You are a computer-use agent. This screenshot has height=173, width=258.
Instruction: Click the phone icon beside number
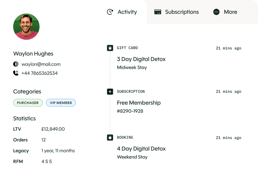pos(16,73)
